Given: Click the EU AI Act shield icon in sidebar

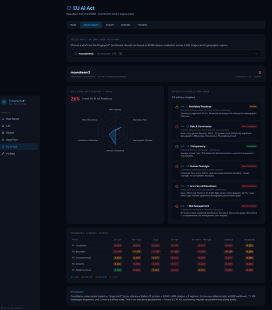Looking at the screenshot, I should pos(3,147).
